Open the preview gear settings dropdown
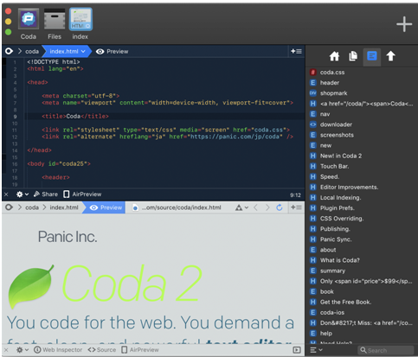The width and height of the screenshot is (418, 357). tap(23, 350)
